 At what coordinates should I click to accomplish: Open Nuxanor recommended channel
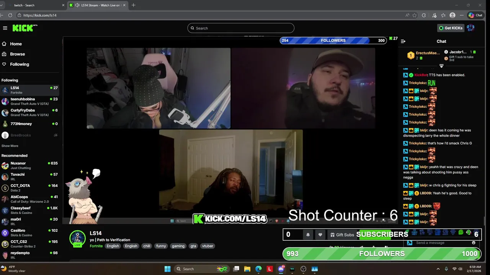pyautogui.click(x=29, y=165)
